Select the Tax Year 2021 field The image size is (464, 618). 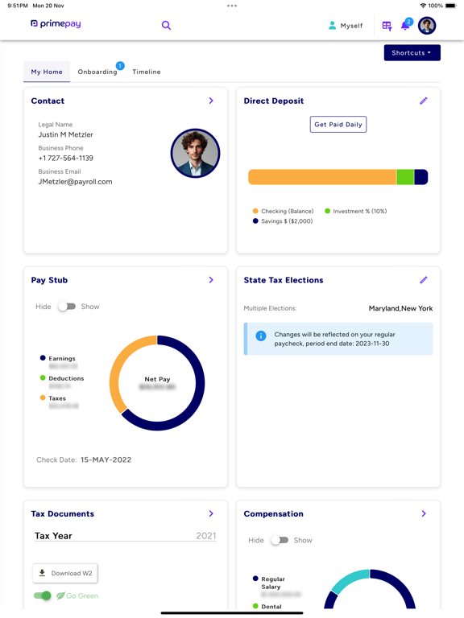click(126, 536)
